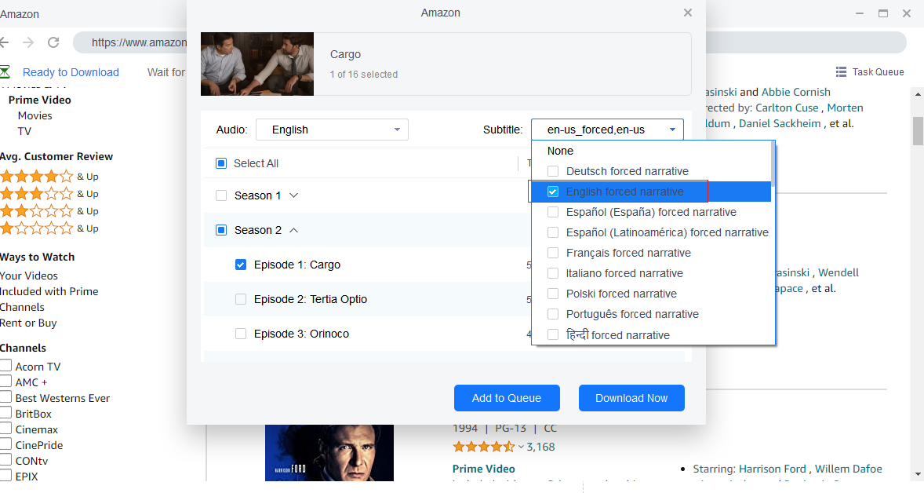
Task: Open the Audio language dropdown
Action: (x=332, y=130)
